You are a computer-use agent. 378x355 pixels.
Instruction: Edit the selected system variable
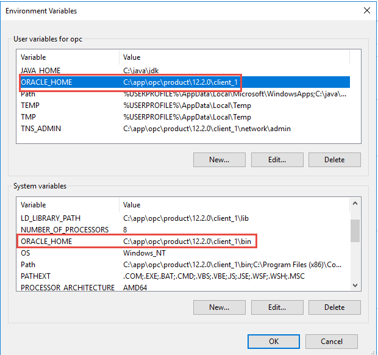tap(277, 307)
